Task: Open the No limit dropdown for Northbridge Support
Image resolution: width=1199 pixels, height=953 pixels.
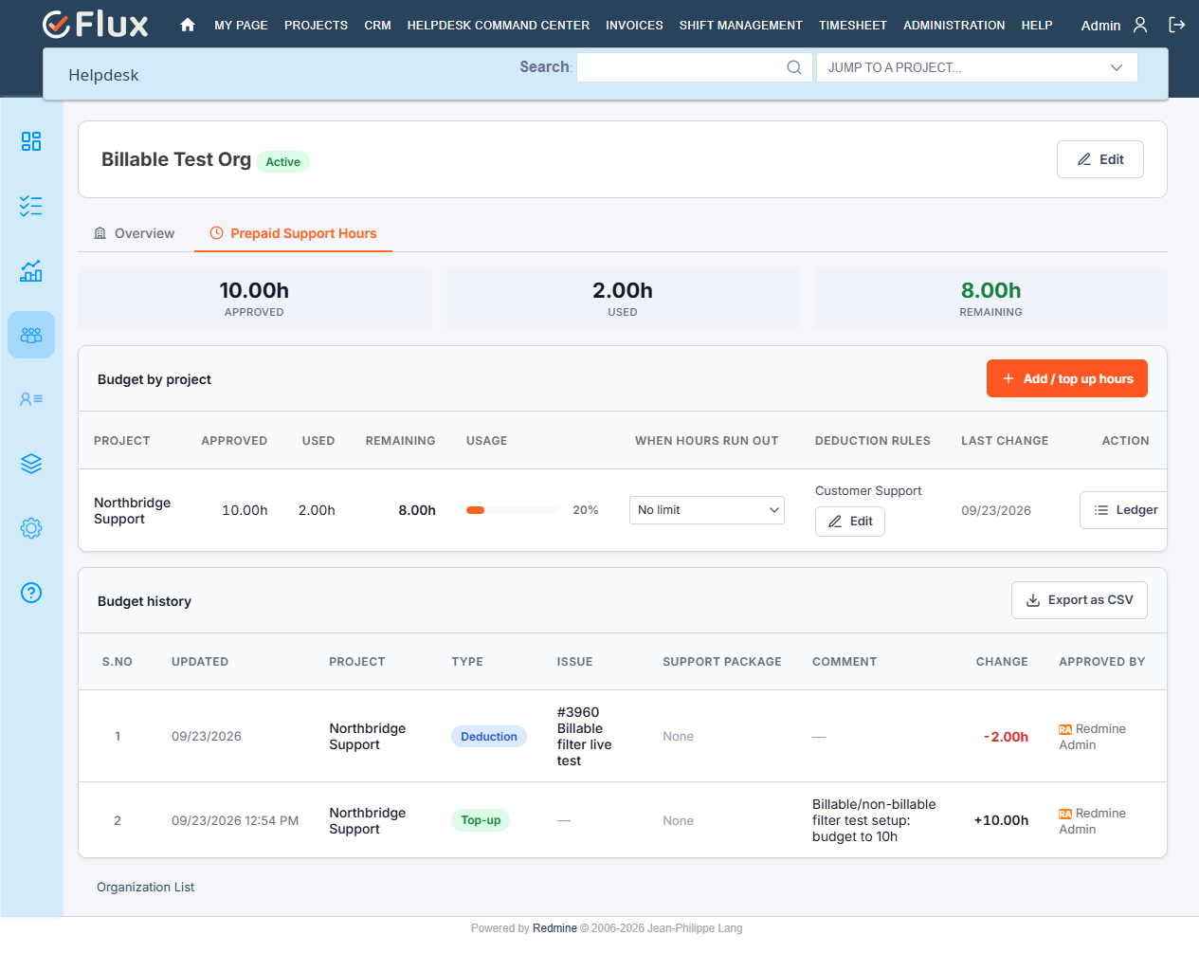Action: [707, 510]
